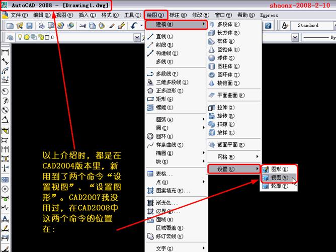Select 样条曲线(S) spline menu item
Viewport: 336px width, 252px height.
tap(176, 145)
